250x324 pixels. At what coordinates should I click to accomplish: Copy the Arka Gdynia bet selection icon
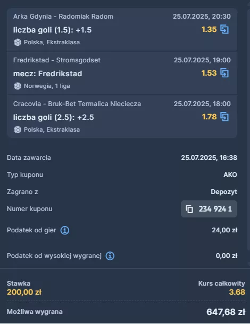point(224,29)
